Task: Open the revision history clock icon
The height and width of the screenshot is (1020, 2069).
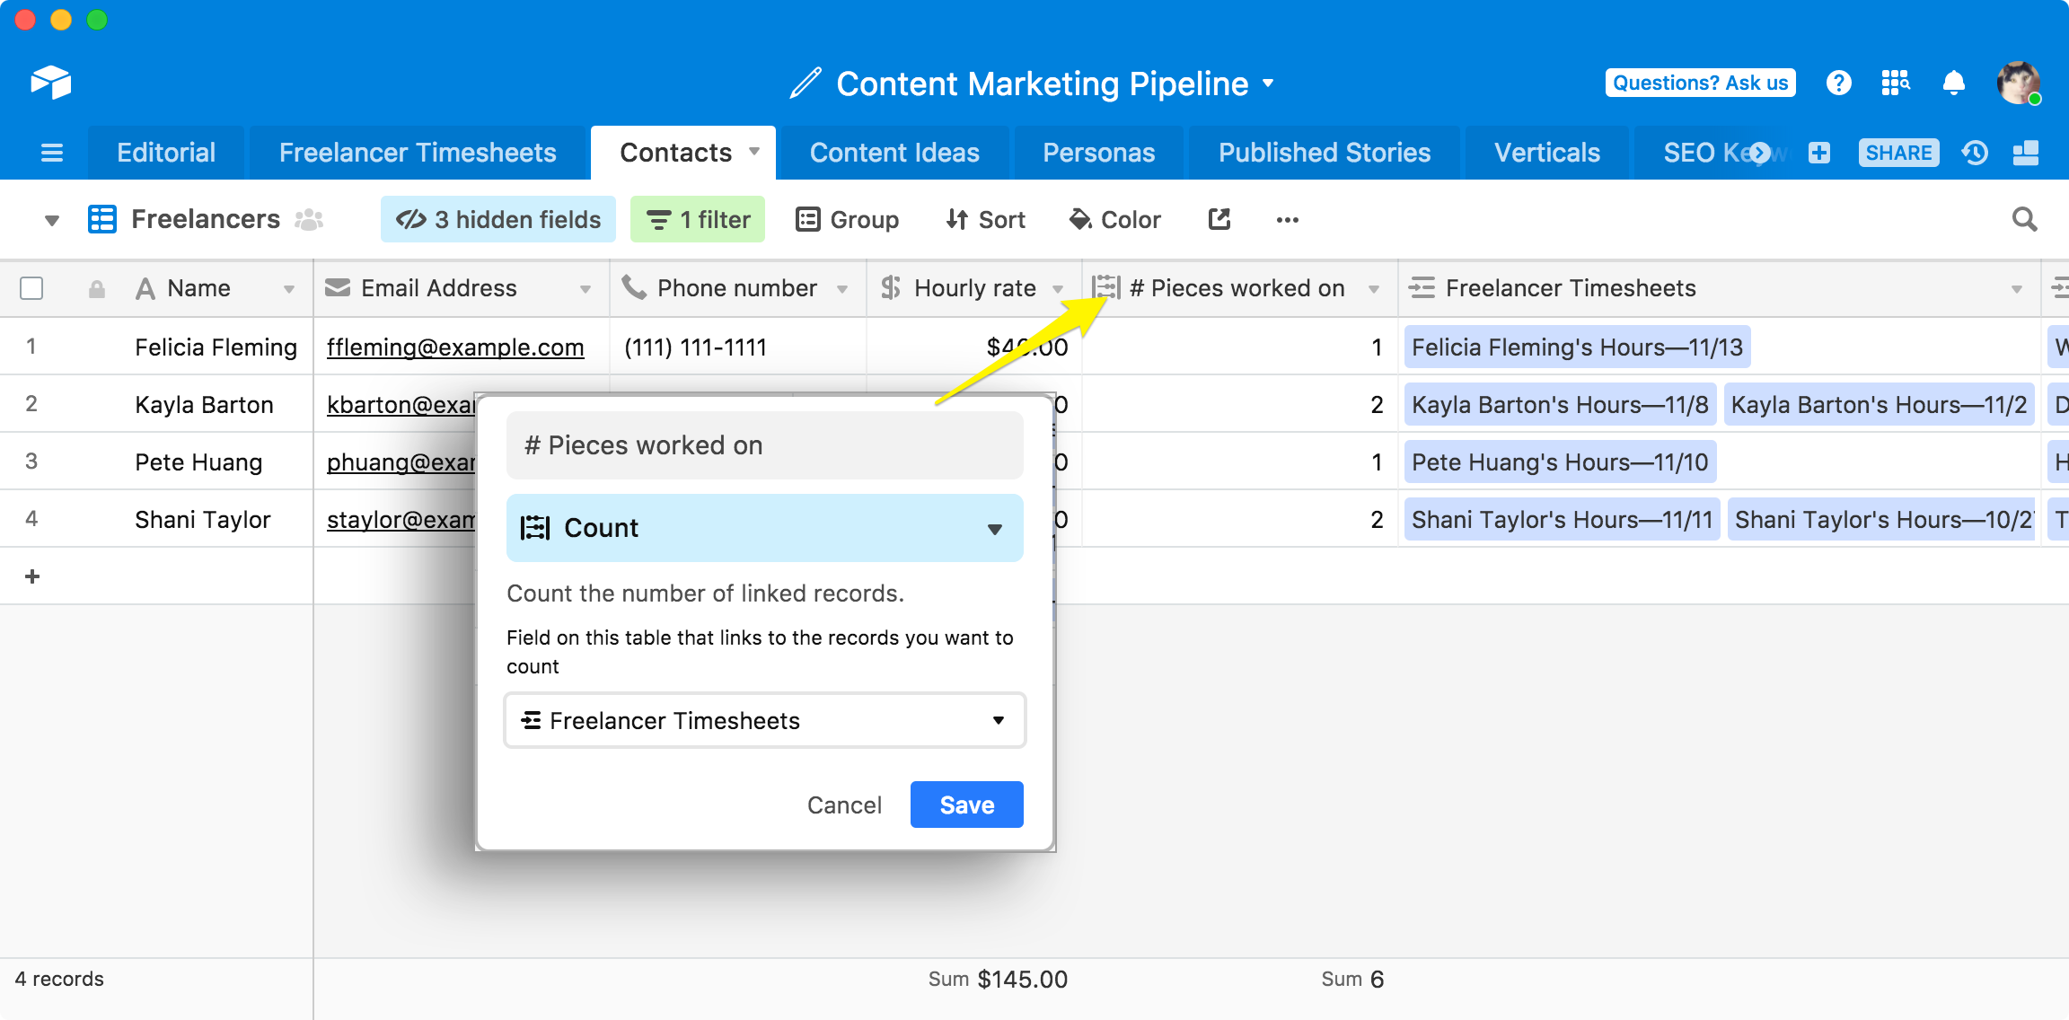Action: coord(1975,153)
